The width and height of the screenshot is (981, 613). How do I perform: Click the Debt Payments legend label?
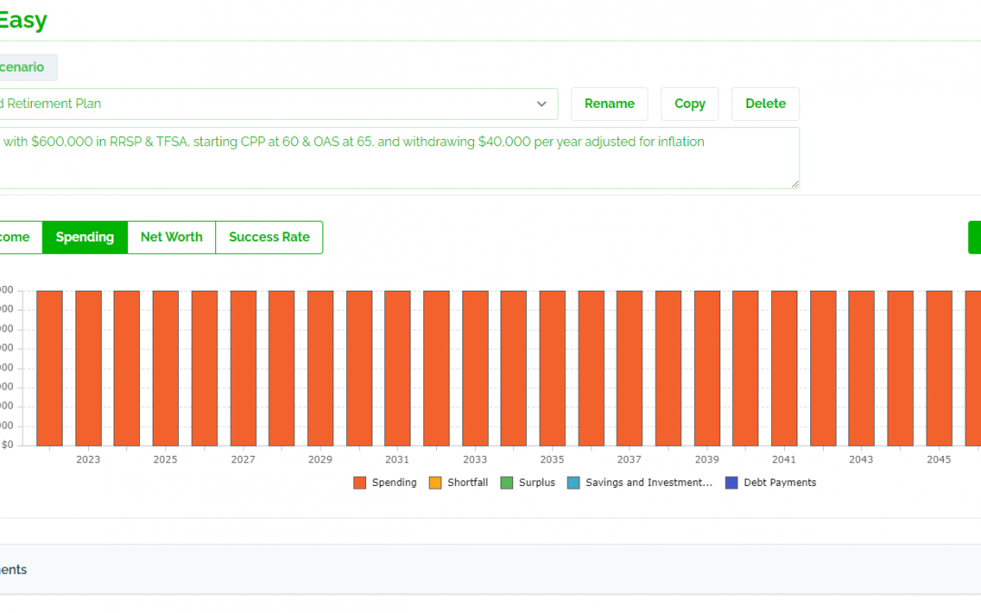(779, 482)
